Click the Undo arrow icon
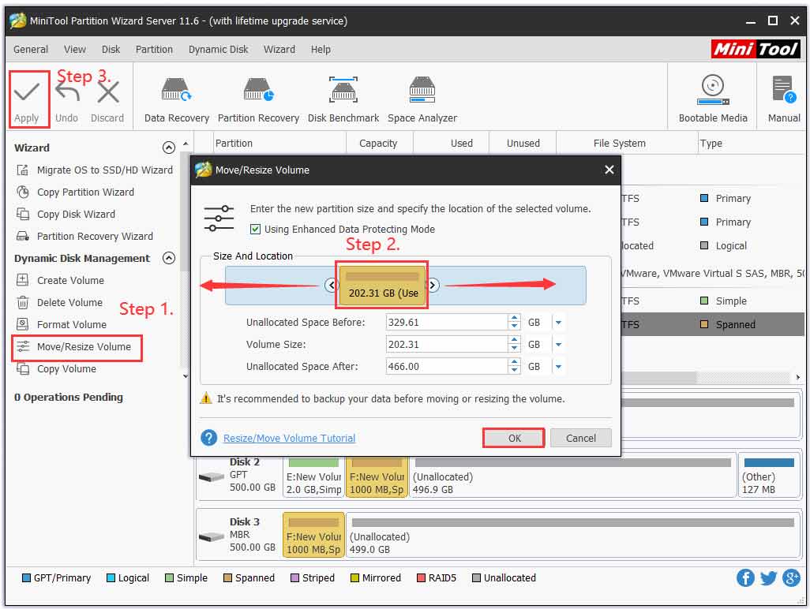This screenshot has width=810, height=609. coord(67,92)
